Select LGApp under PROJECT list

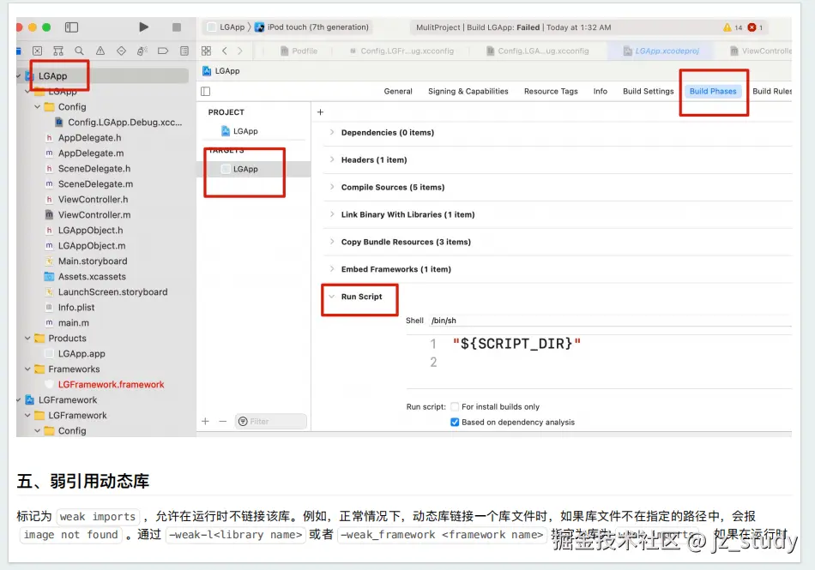pyautogui.click(x=239, y=131)
